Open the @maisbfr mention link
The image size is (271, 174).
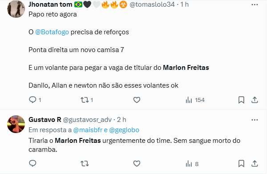point(88,130)
